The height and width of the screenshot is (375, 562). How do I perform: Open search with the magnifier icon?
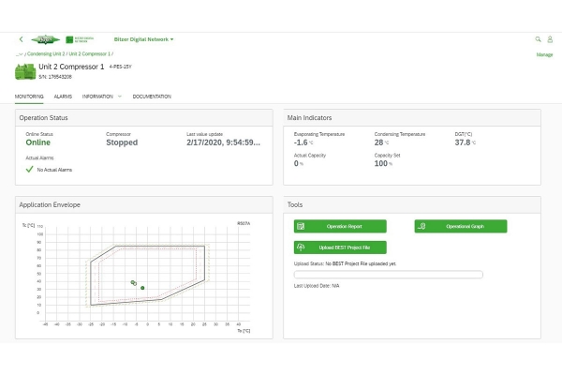click(538, 39)
